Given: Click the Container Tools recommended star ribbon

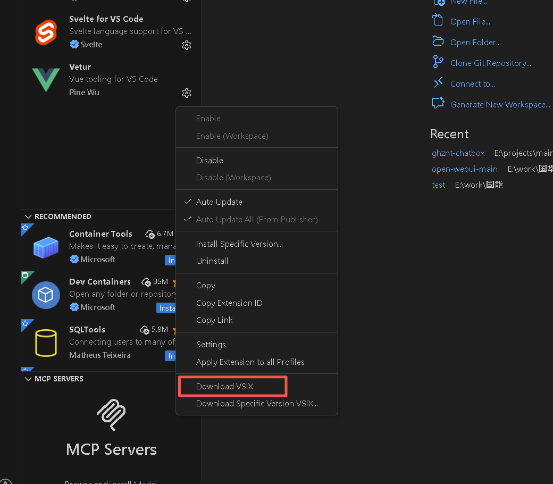Looking at the screenshot, I should (x=26, y=228).
